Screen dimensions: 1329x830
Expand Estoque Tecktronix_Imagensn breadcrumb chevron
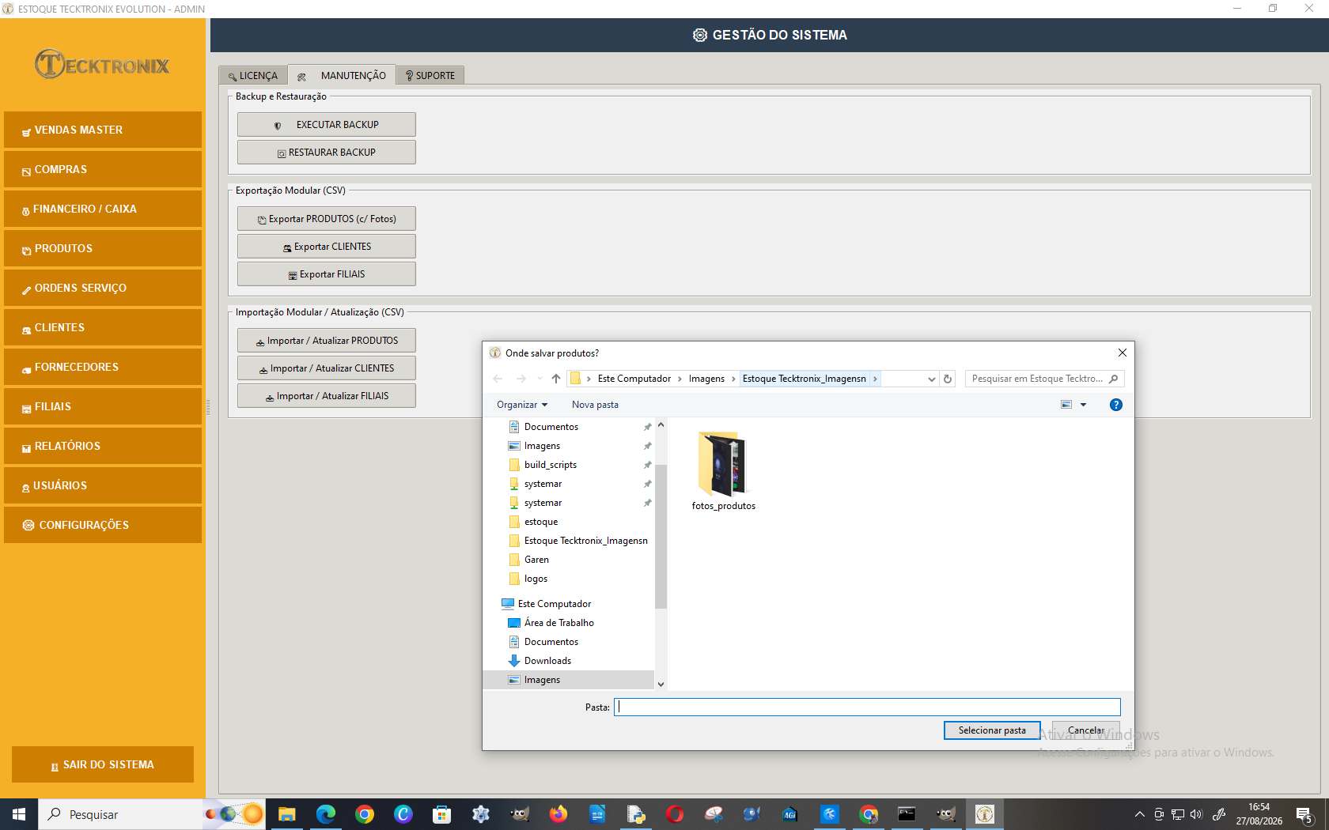pyautogui.click(x=875, y=379)
